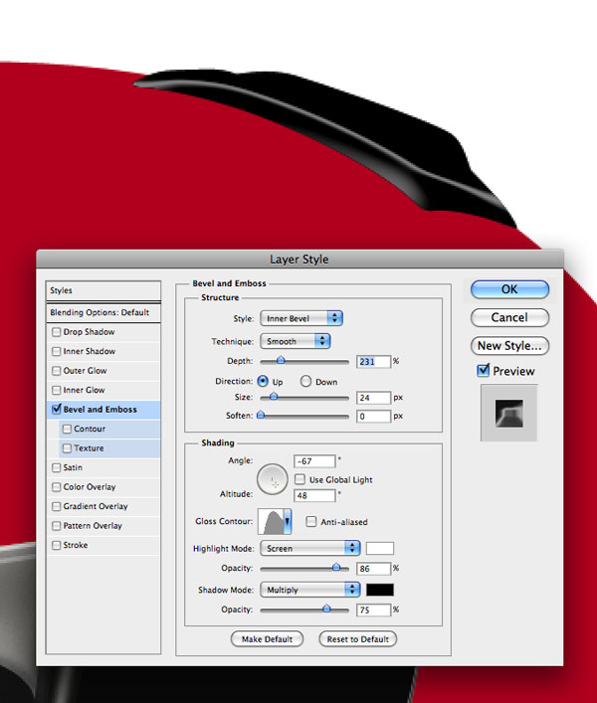Click the OK button
The height and width of the screenshot is (703, 597).
click(509, 289)
